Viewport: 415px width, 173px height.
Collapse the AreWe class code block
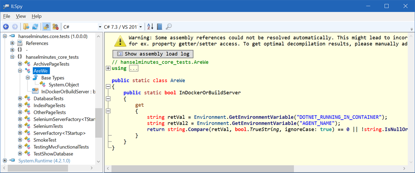(108, 86)
